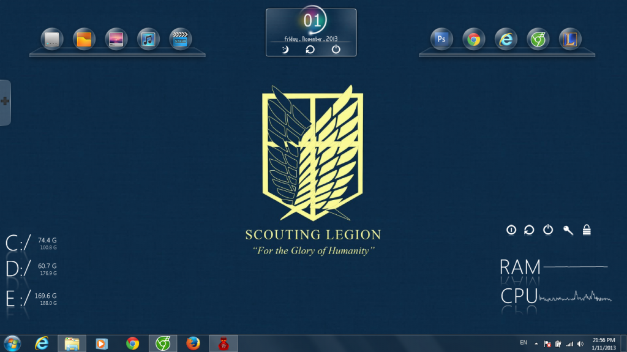Click the power icon in clock widget
627x352 pixels.
click(336, 49)
